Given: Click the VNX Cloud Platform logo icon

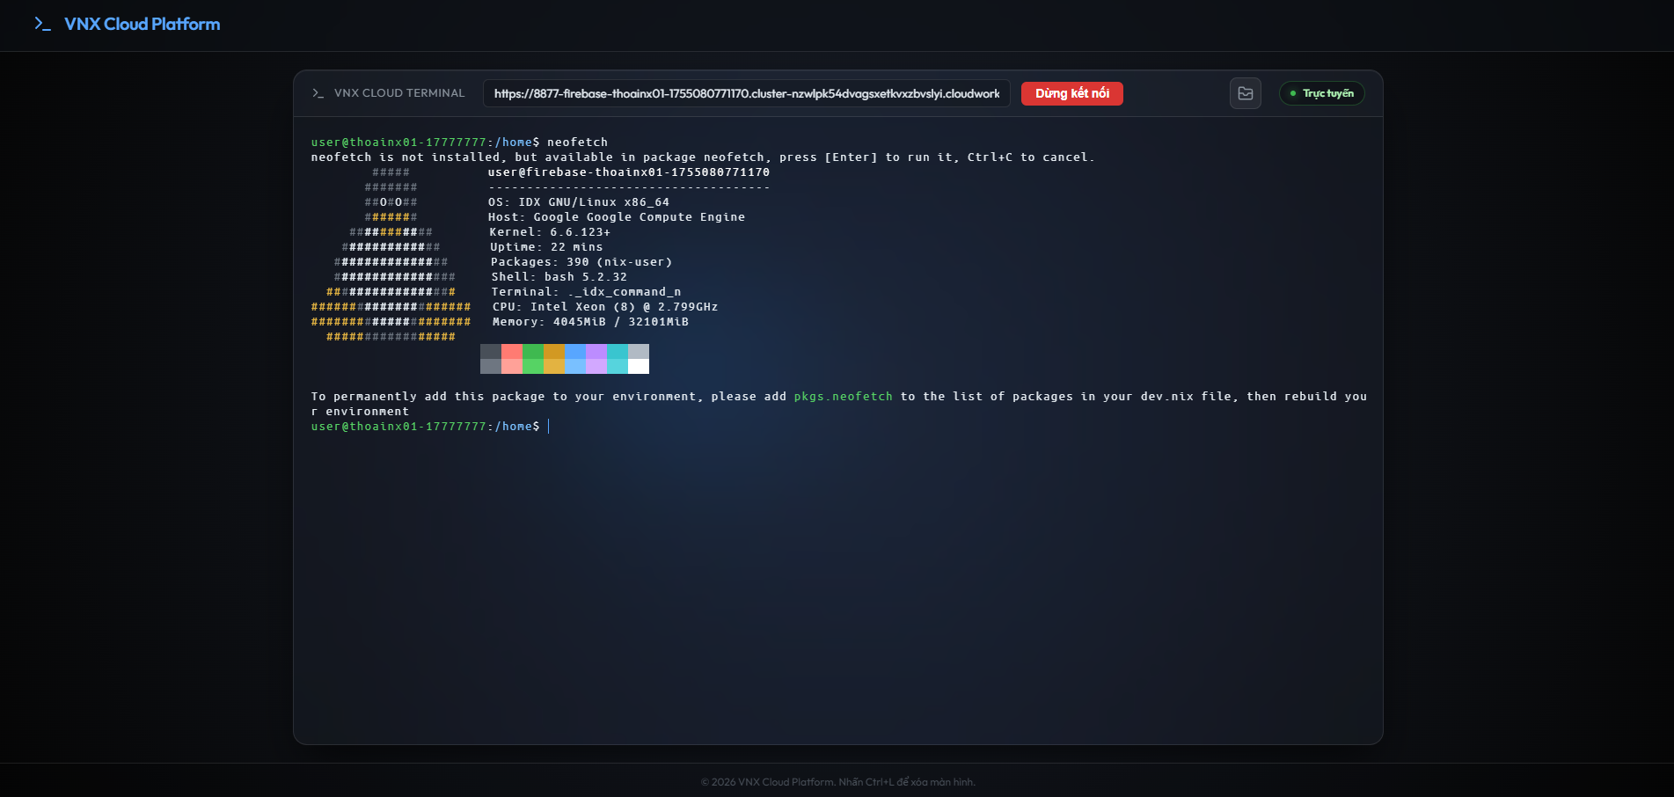Looking at the screenshot, I should click(x=42, y=24).
